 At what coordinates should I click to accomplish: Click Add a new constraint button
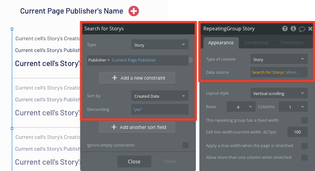point(137,78)
